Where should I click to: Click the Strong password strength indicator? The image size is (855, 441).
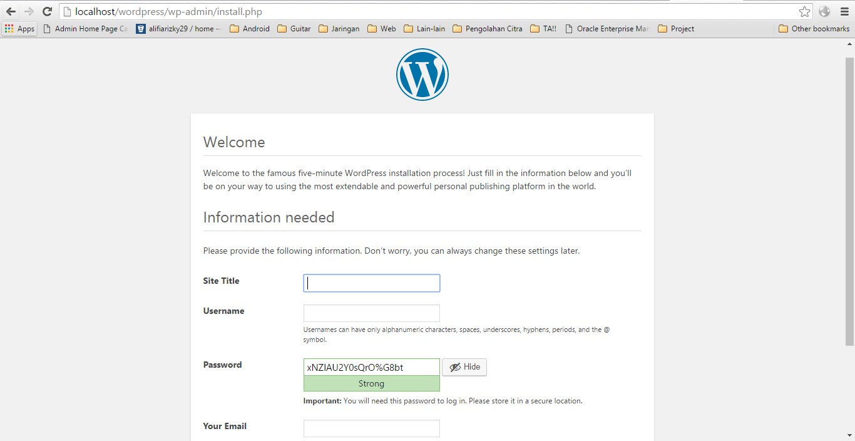(372, 383)
